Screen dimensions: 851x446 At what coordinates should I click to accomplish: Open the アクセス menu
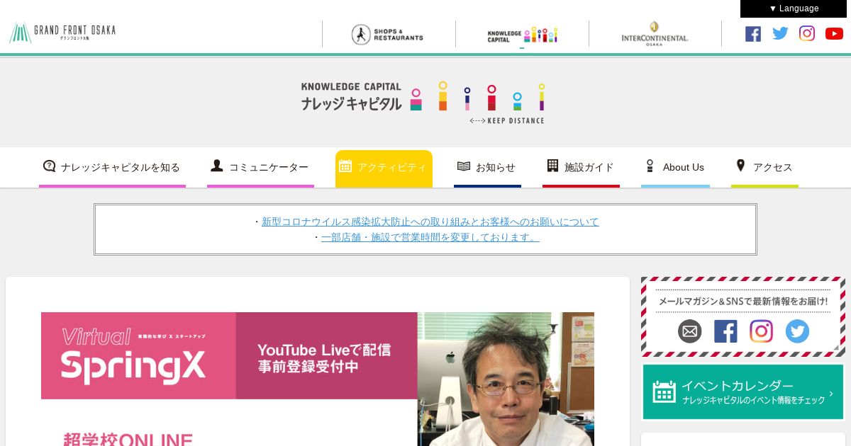(764, 168)
